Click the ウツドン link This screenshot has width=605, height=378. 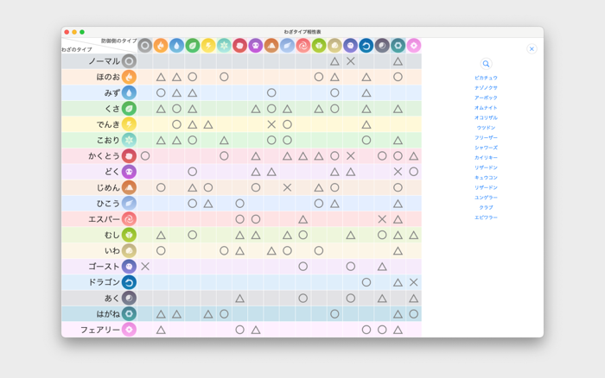[x=486, y=128]
